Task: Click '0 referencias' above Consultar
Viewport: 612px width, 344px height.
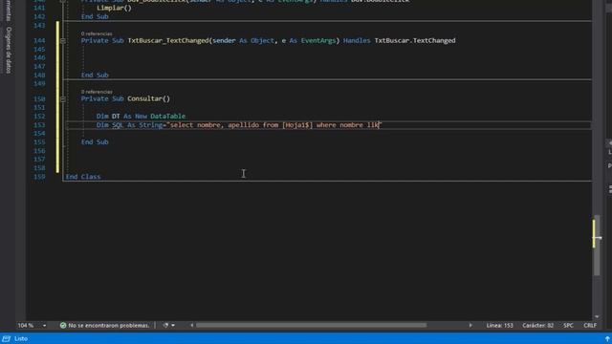Action: (x=97, y=92)
